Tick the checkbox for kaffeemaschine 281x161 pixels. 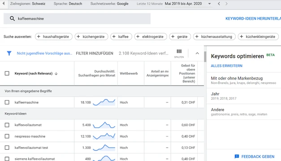pos(7,102)
